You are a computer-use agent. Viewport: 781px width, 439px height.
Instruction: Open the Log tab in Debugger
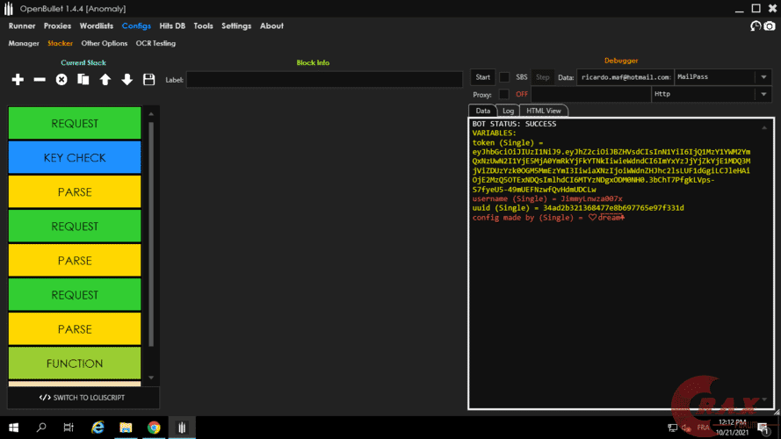[508, 111]
